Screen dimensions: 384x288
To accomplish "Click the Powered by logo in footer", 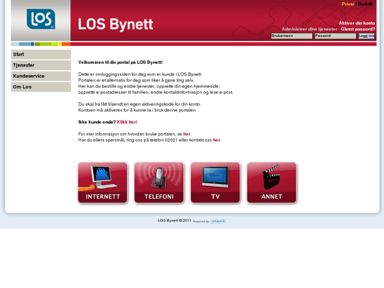I will (218, 221).
